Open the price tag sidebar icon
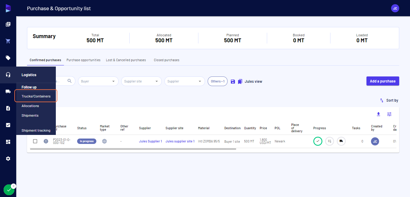Image resolution: width=410 pixels, height=197 pixels. [8, 58]
